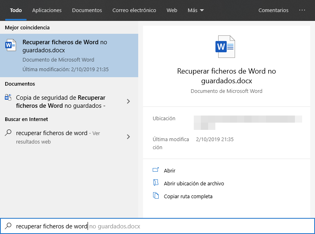Select the Documentos filter tab
This screenshot has height=234, width=315.
(x=87, y=10)
